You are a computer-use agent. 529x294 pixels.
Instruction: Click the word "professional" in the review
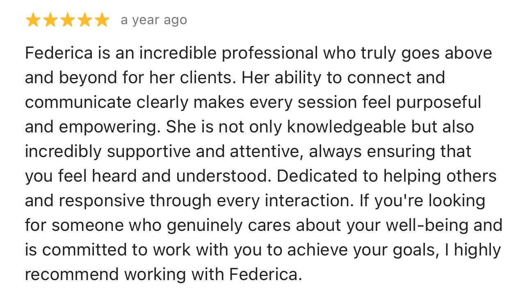click(270, 53)
